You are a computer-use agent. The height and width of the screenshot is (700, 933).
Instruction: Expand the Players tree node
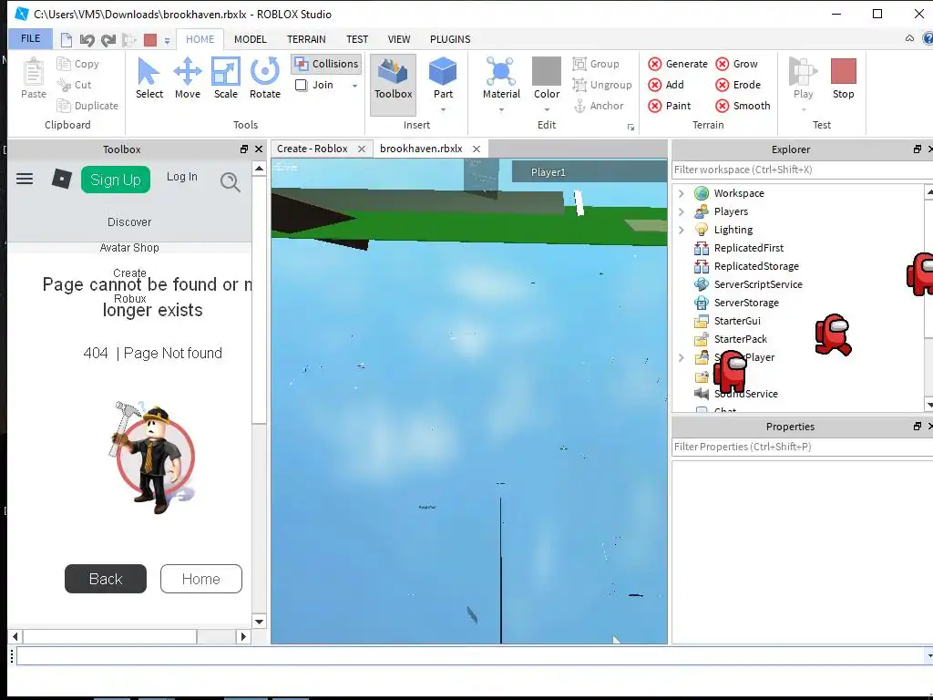[682, 211]
